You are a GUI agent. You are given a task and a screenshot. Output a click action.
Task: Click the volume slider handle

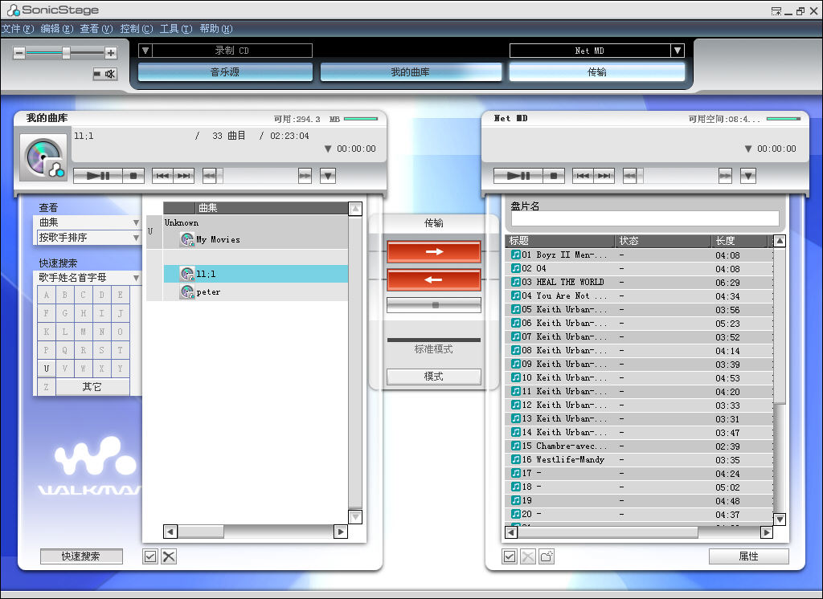pos(66,52)
